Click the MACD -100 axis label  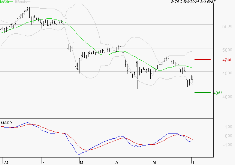(x=228, y=145)
